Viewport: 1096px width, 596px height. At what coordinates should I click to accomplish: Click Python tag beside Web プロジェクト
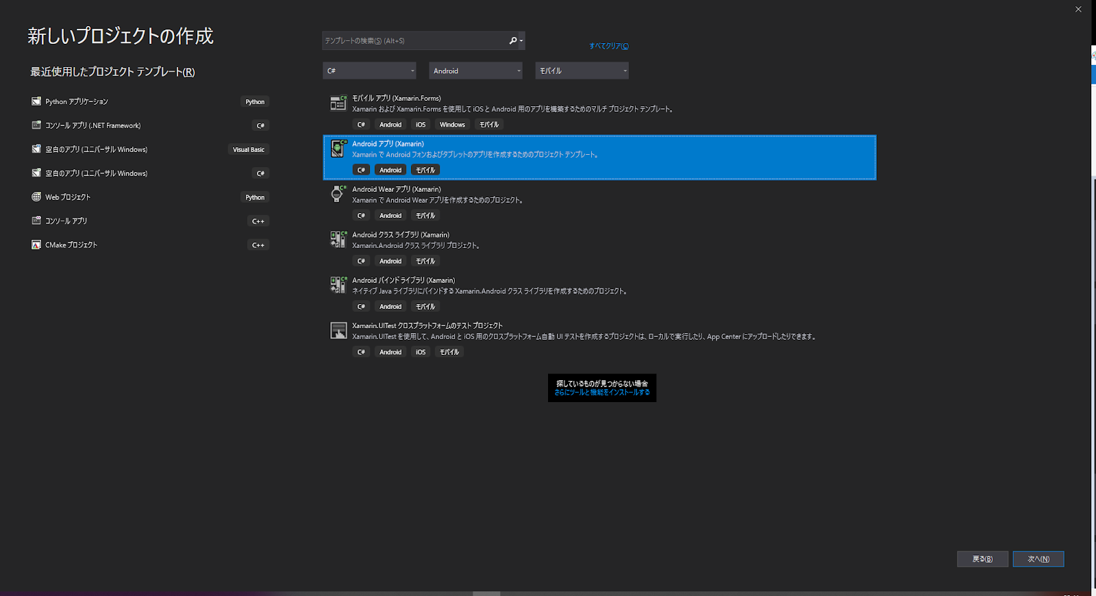point(255,197)
